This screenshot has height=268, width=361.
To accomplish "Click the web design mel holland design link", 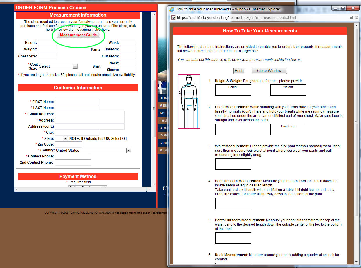I will pos(132,213).
